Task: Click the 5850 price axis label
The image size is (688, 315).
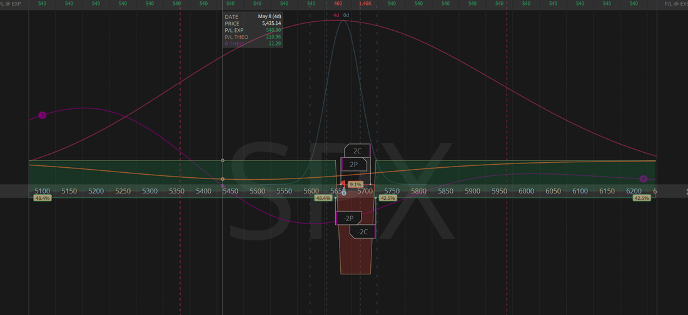Action: [x=445, y=191]
